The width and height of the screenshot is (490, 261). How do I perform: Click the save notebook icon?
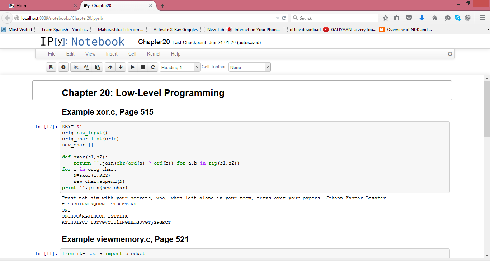point(51,67)
